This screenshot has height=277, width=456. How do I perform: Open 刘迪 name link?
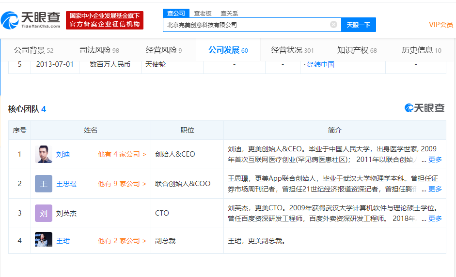[x=63, y=154]
